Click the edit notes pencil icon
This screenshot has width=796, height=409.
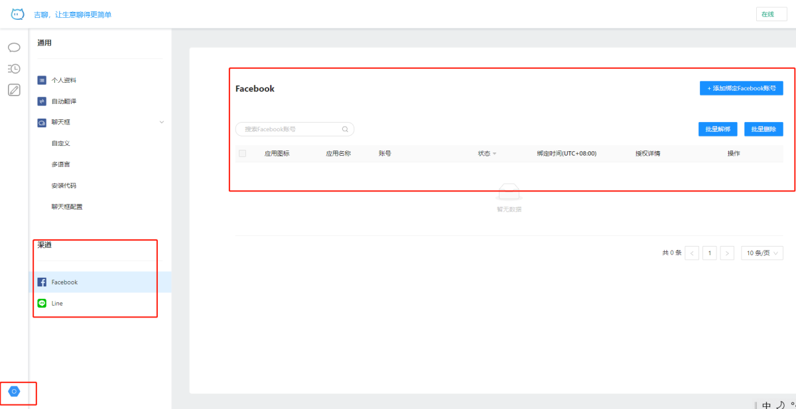pos(14,90)
